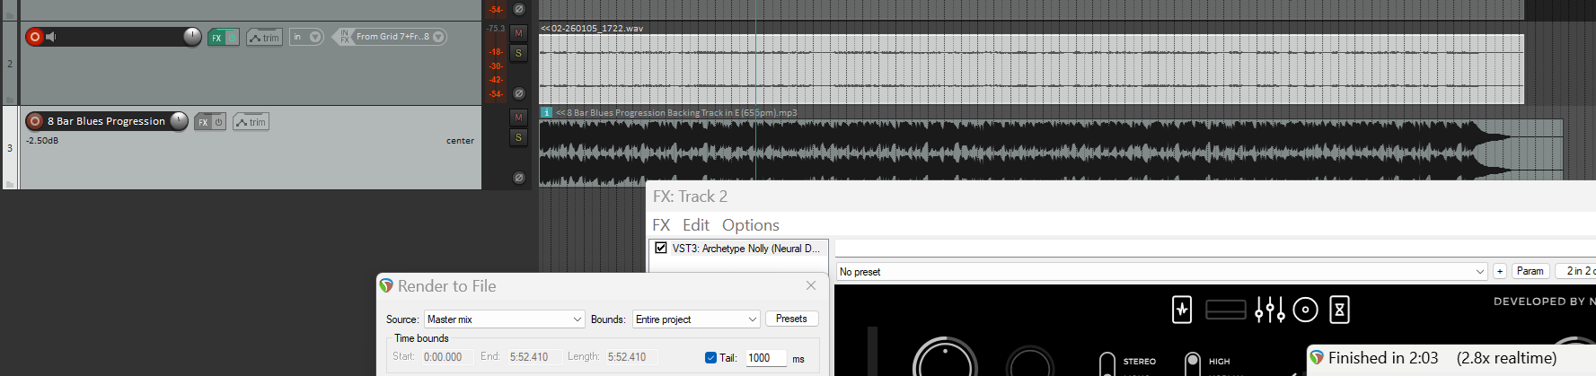1596x376 pixels.
Task: Click the -2.50dB volume readout
Action: click(42, 141)
